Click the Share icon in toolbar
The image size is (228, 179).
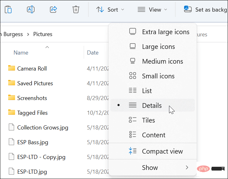[53, 9]
